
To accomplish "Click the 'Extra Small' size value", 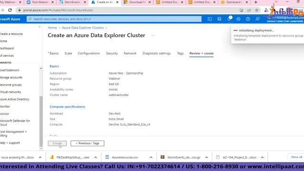I will (x=116, y=119).
